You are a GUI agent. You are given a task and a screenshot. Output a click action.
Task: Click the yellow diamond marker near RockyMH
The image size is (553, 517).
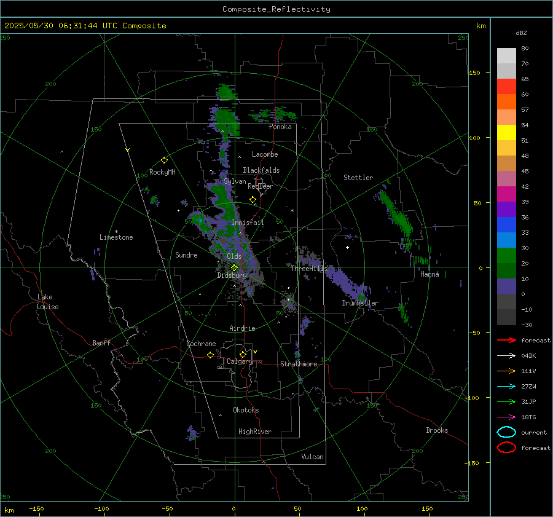[x=164, y=160]
